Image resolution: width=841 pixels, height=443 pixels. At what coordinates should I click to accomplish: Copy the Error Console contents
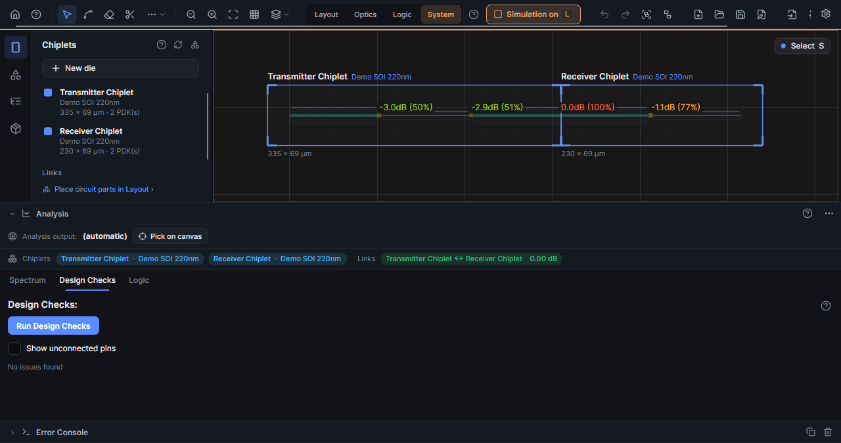click(811, 432)
